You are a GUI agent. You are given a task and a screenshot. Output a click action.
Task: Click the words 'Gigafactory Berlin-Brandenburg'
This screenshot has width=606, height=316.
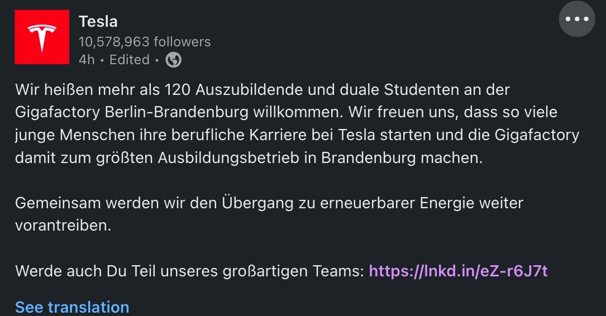(x=132, y=112)
